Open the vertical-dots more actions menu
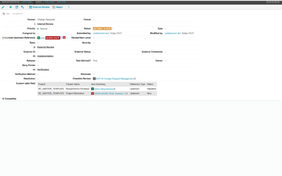 [69, 7]
